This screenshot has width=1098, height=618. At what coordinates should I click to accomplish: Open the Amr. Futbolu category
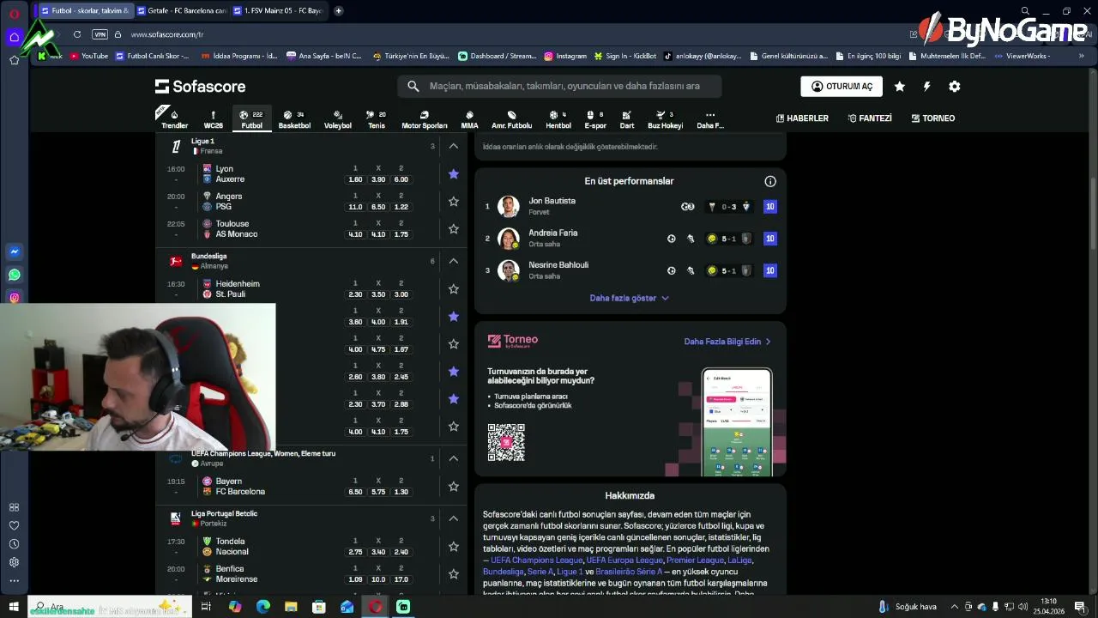[x=511, y=118]
